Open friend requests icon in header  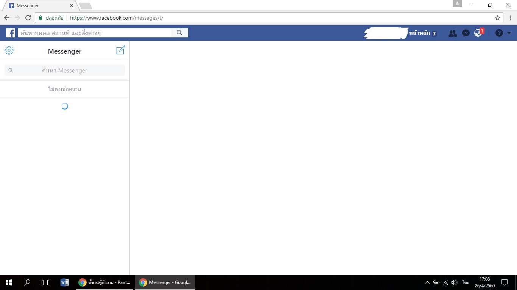pyautogui.click(x=453, y=33)
